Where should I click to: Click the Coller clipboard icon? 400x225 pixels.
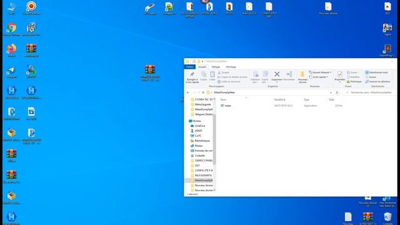coord(212,74)
